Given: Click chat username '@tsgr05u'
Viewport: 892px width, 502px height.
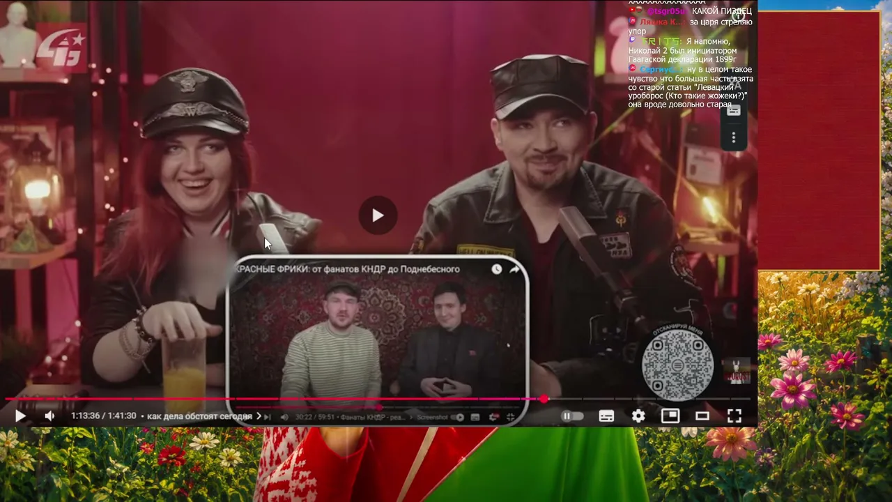Looking at the screenshot, I should point(667,11).
